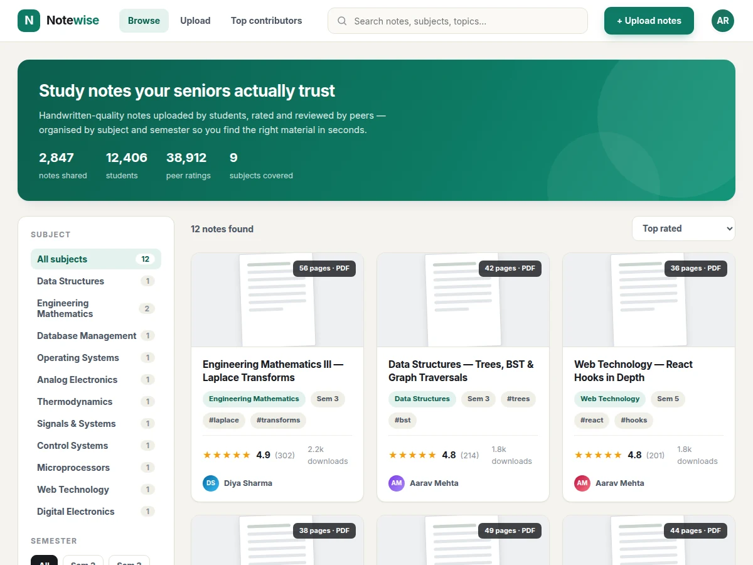This screenshot has width=753, height=565.
Task: Click star rating on Data Structures card
Action: 412,455
